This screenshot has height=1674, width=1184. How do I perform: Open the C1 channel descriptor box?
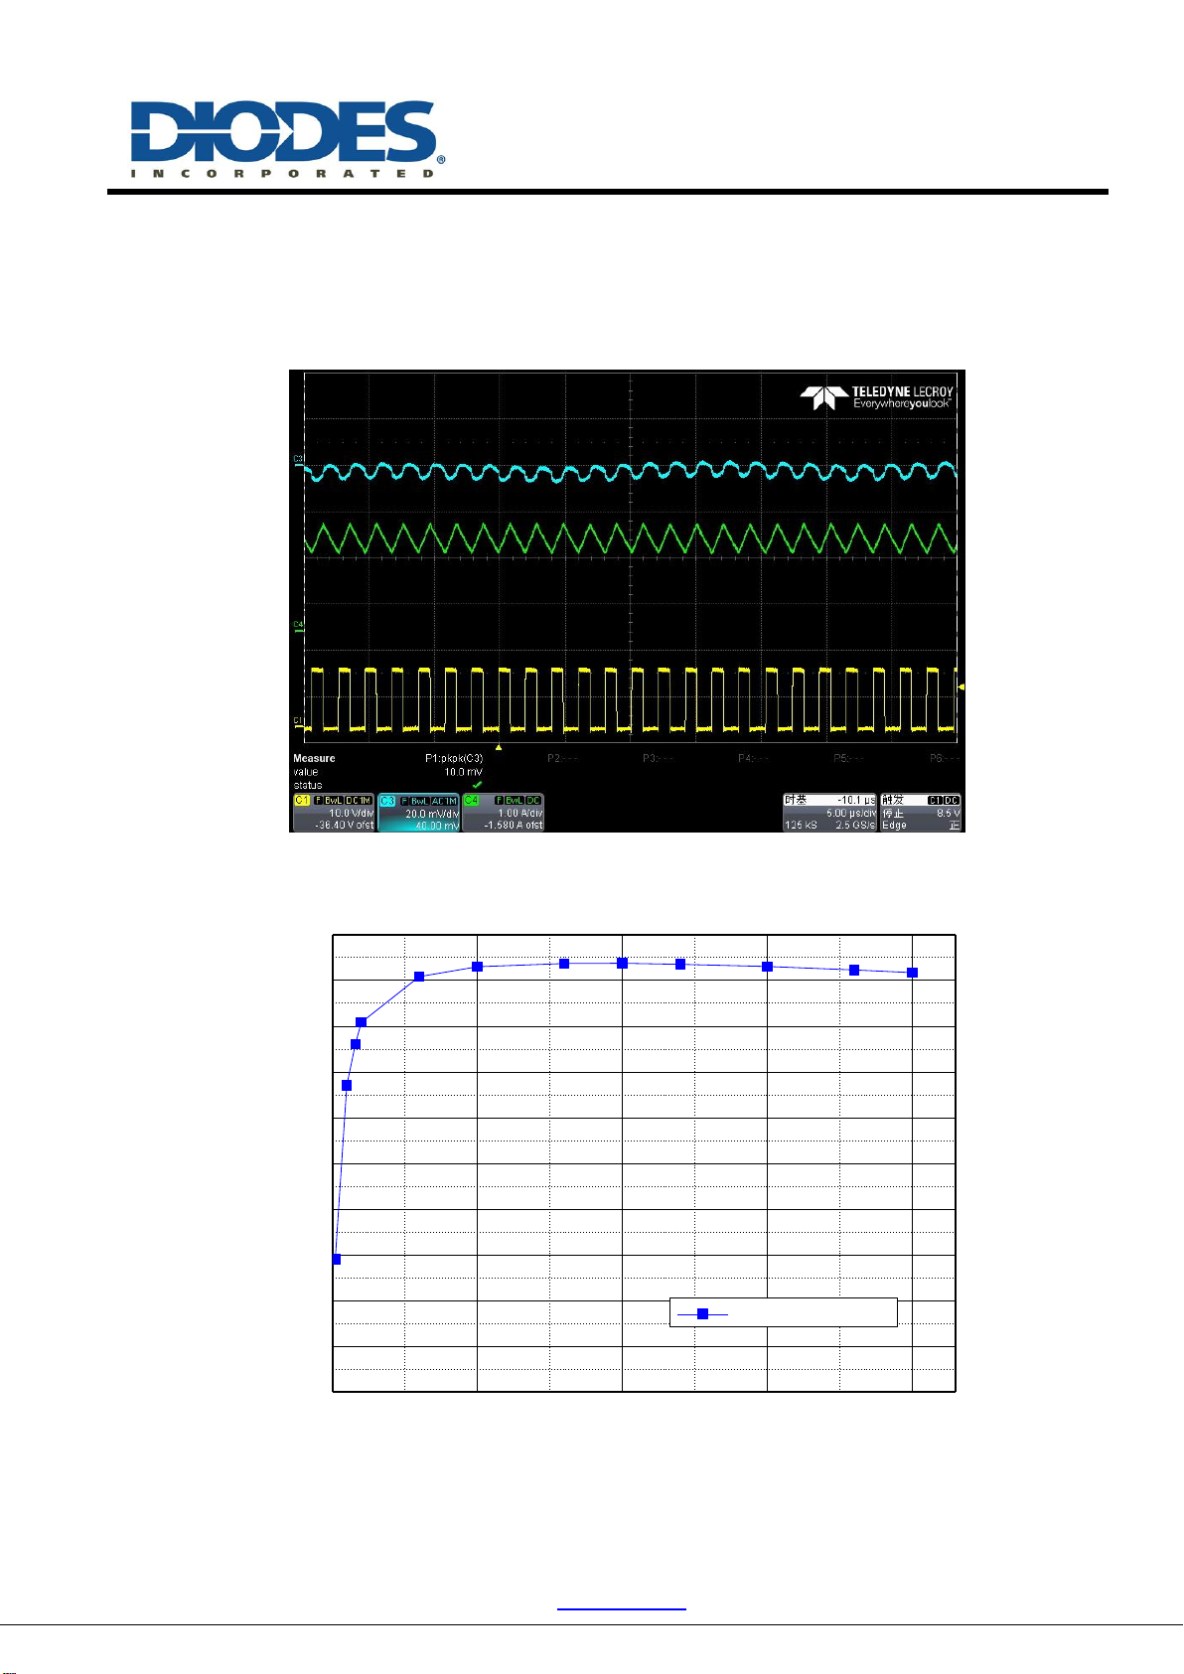click(334, 813)
